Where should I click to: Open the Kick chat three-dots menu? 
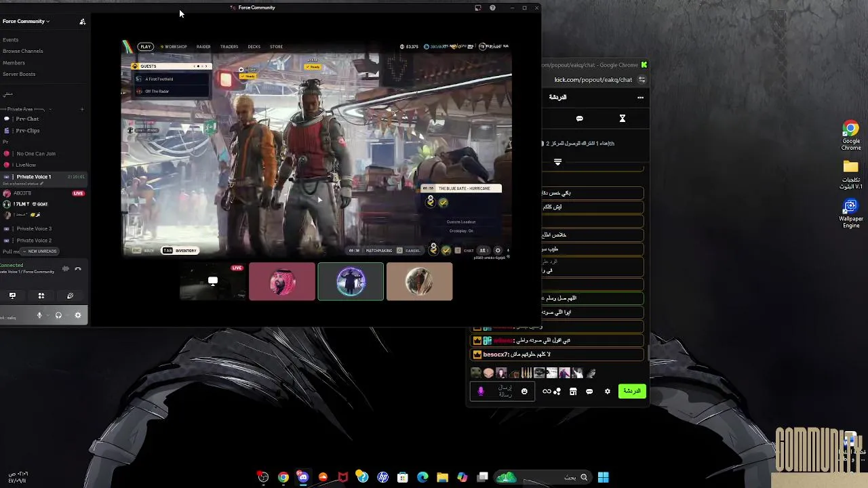[641, 98]
